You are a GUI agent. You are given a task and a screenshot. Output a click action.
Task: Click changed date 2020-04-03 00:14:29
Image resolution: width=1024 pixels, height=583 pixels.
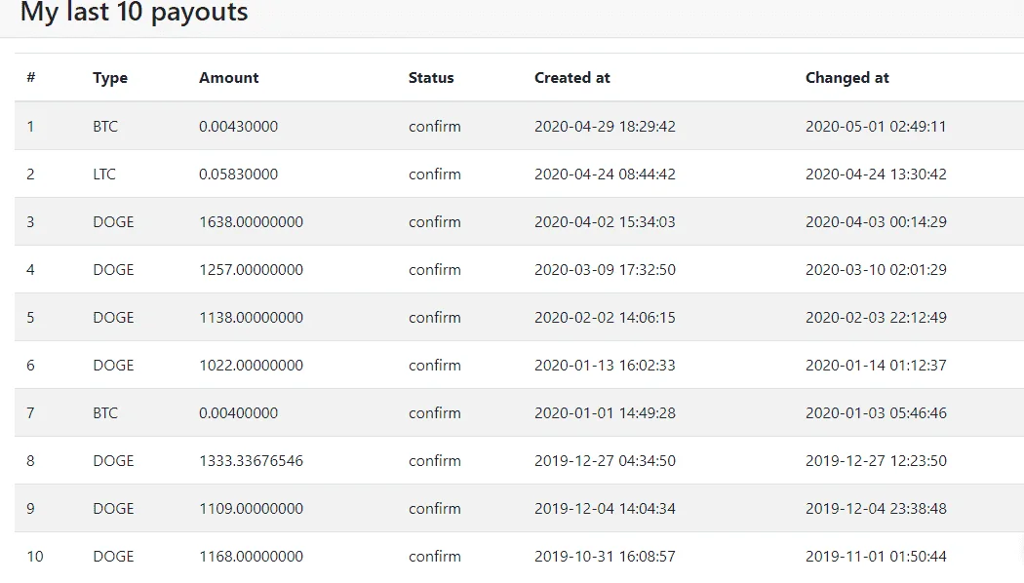[876, 222]
